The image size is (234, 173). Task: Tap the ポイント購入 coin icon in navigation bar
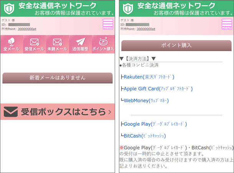pos(103,45)
